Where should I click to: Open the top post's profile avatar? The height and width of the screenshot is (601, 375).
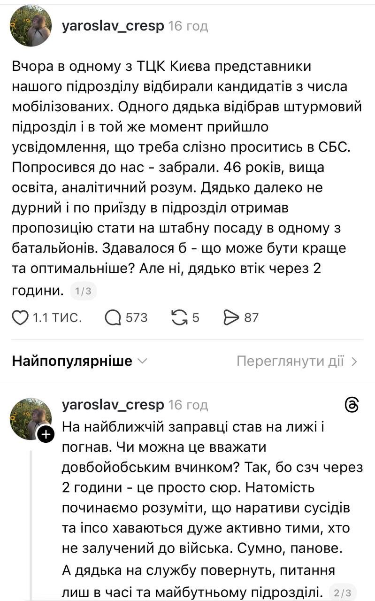pos(31,26)
